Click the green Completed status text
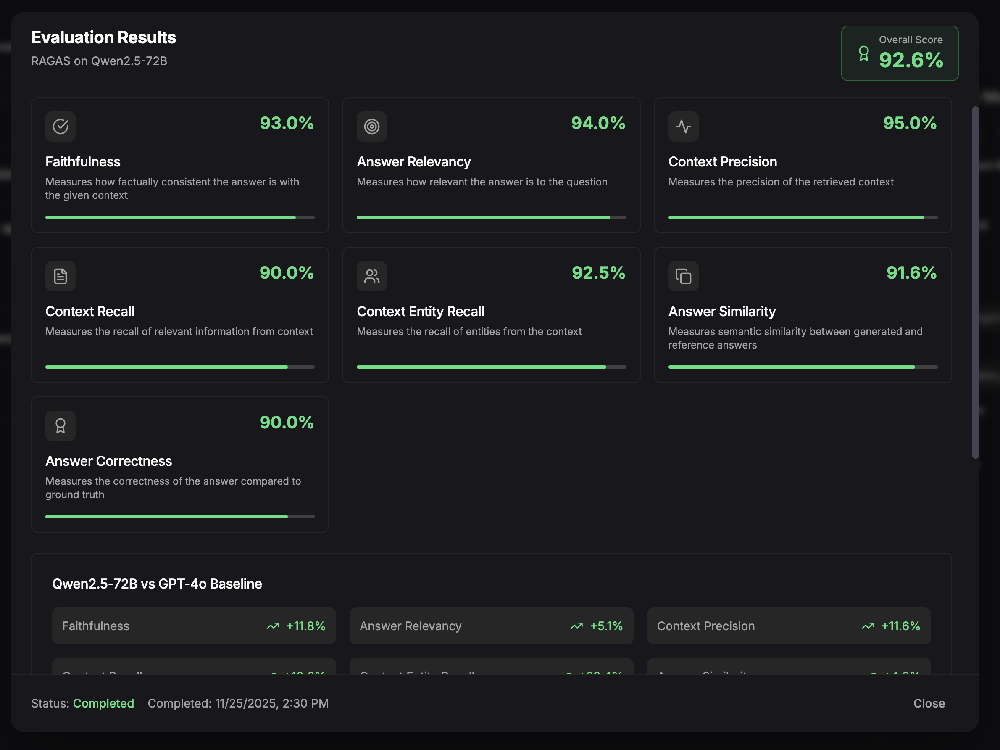Image resolution: width=1000 pixels, height=750 pixels. (103, 703)
